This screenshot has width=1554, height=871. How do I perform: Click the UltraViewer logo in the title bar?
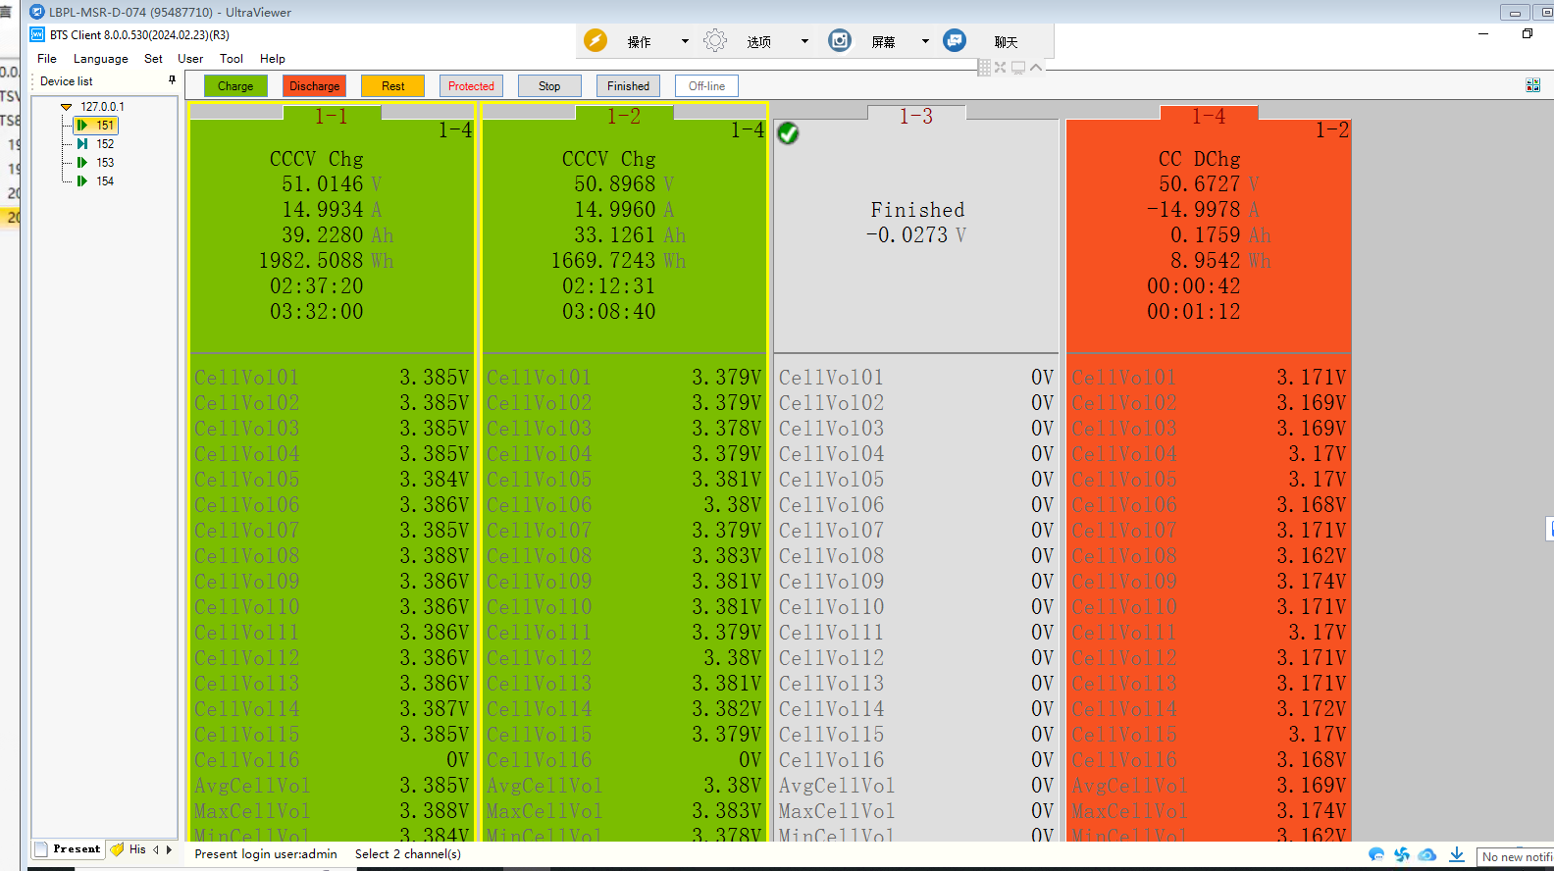click(x=37, y=12)
